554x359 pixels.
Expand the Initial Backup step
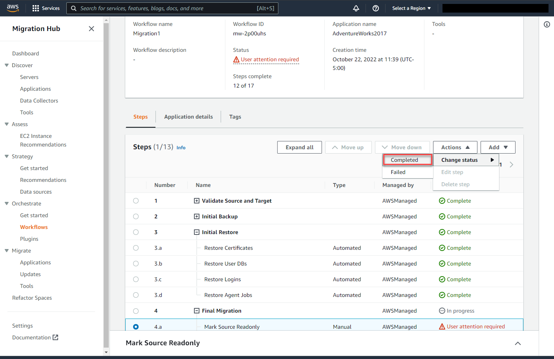click(197, 216)
